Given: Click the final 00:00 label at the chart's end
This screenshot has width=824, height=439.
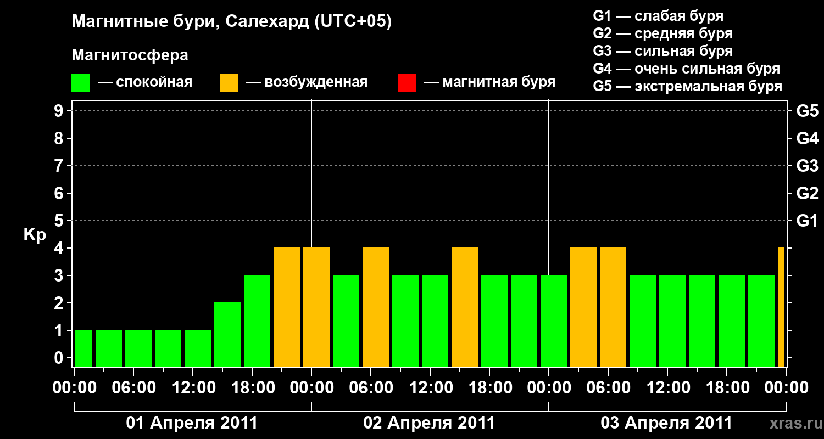Looking at the screenshot, I should click(x=786, y=388).
